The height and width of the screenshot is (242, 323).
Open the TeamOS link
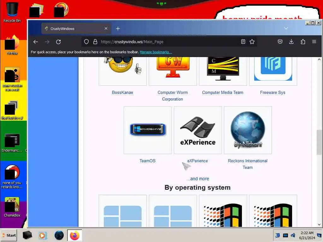pos(148,161)
